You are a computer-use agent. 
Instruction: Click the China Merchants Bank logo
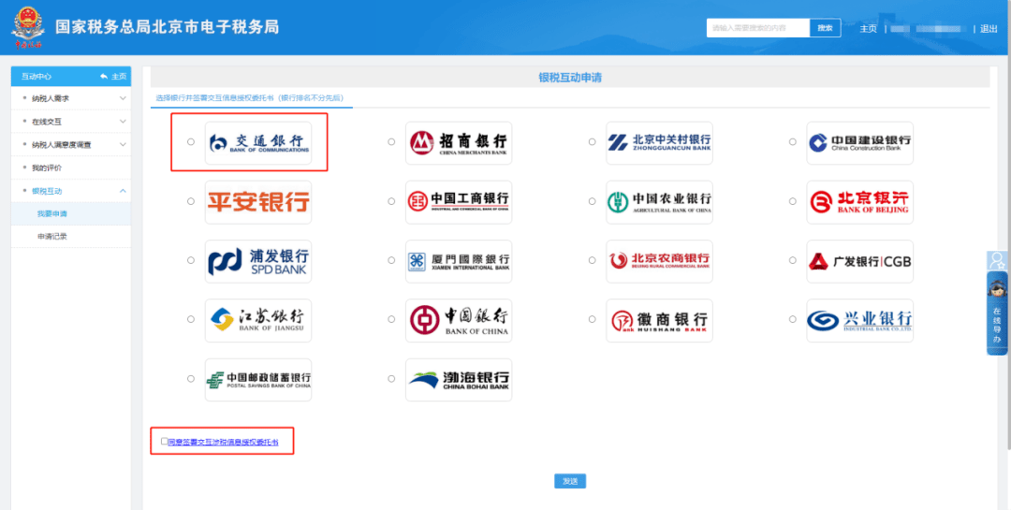pos(459,142)
